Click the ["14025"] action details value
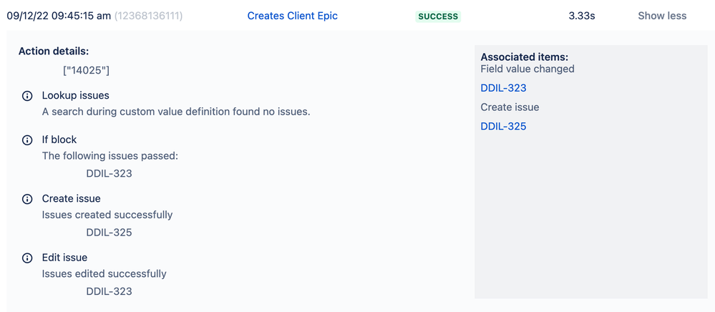 86,71
